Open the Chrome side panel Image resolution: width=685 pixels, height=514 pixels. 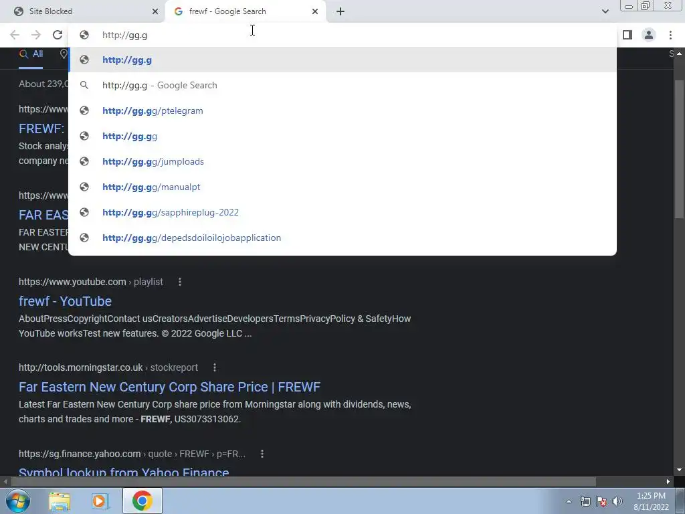(x=627, y=35)
